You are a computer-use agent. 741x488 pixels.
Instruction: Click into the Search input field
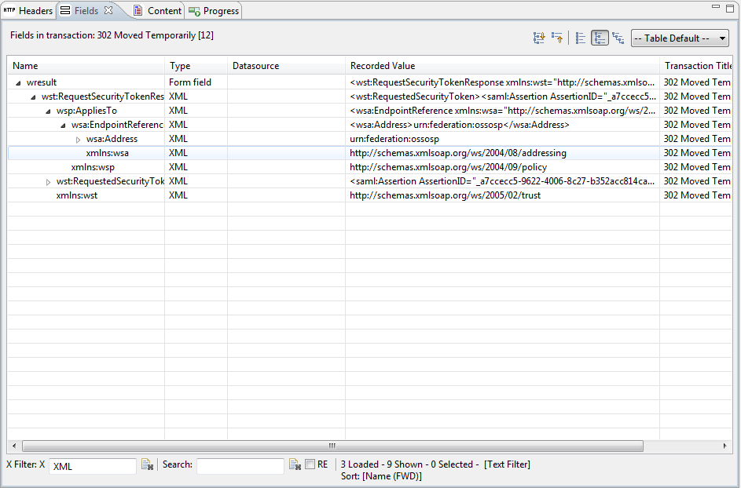pos(240,466)
